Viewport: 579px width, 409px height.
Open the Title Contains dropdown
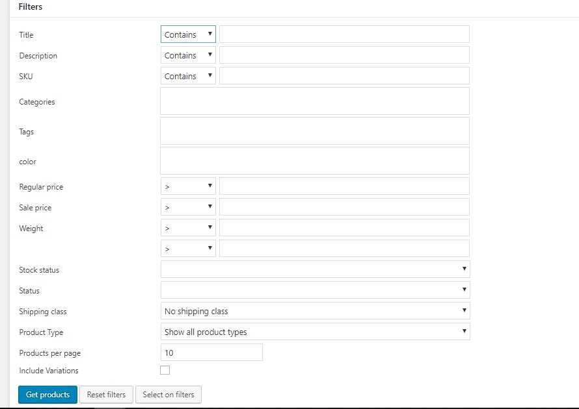pos(188,34)
